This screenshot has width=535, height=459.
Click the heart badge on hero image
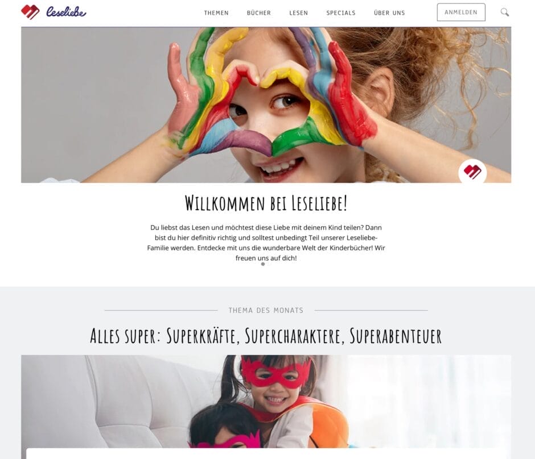pos(472,172)
